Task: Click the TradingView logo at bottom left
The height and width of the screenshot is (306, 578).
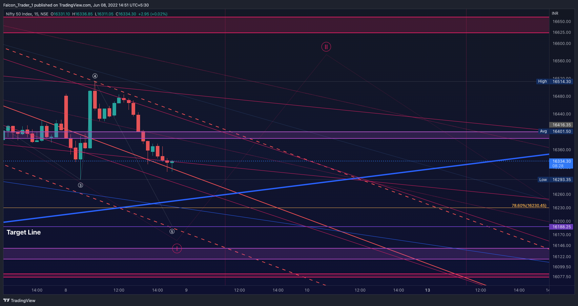Action: (19, 300)
